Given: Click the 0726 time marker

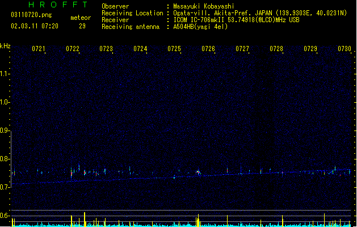Looking at the screenshot, I should click(x=208, y=49).
